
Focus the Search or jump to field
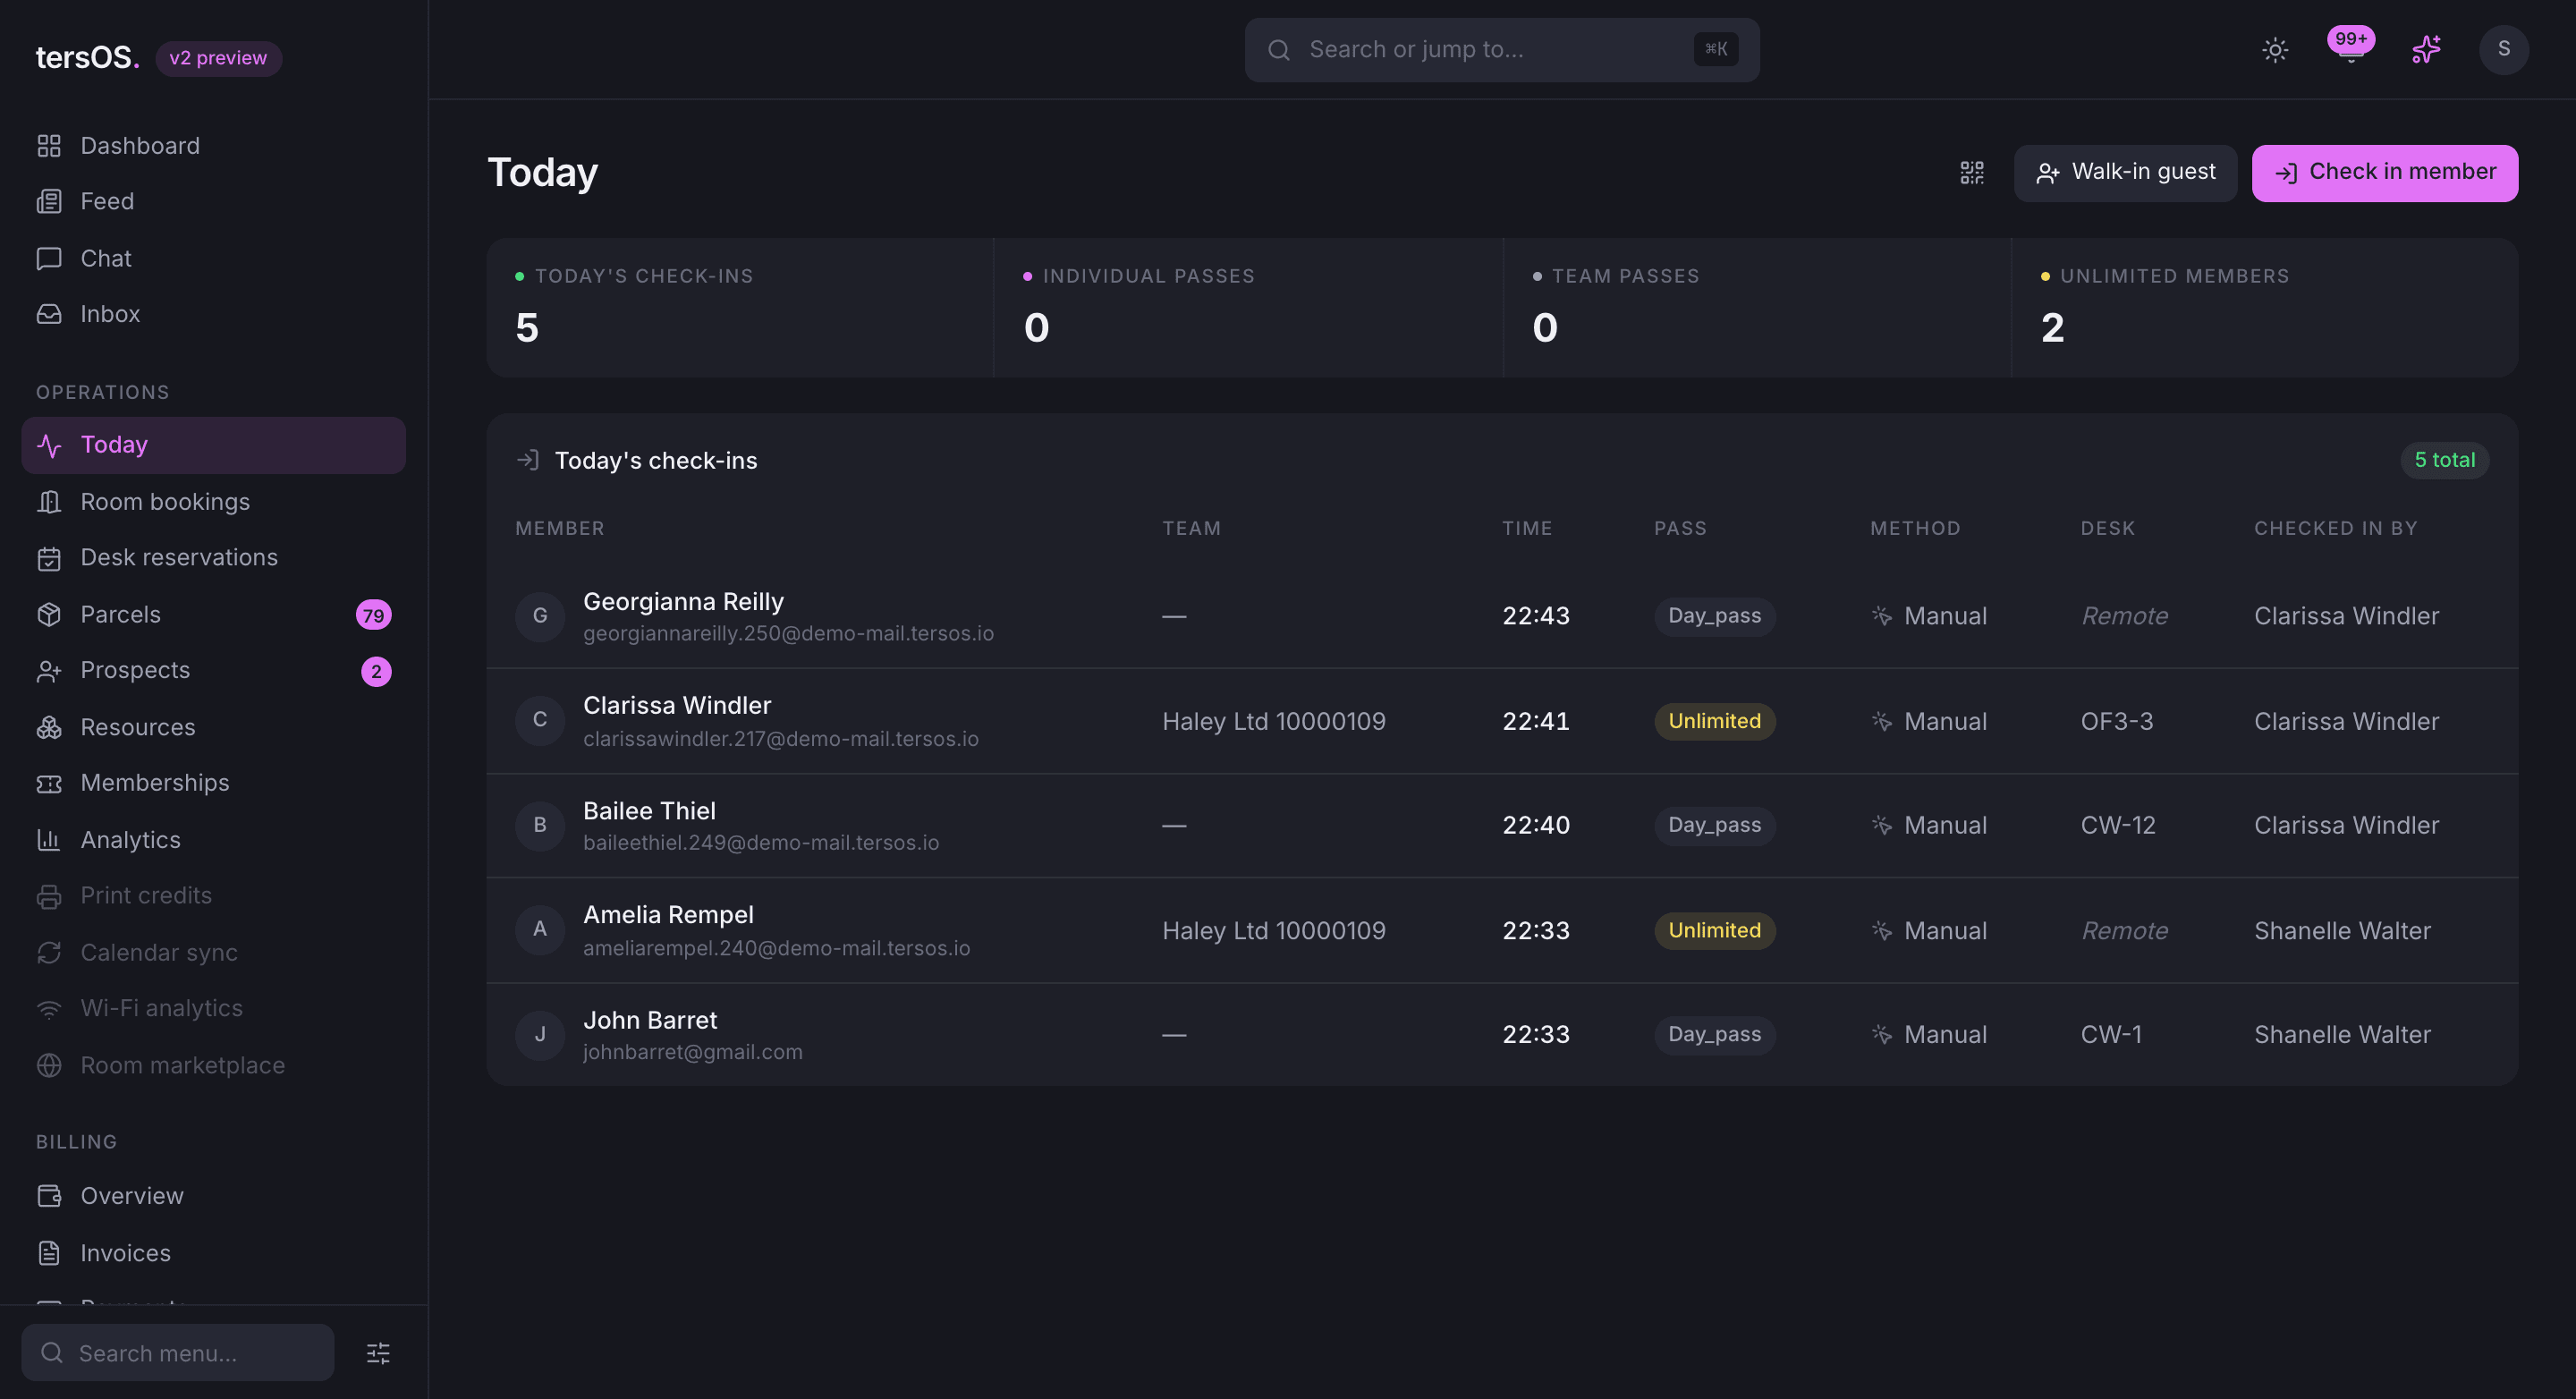click(x=1501, y=50)
